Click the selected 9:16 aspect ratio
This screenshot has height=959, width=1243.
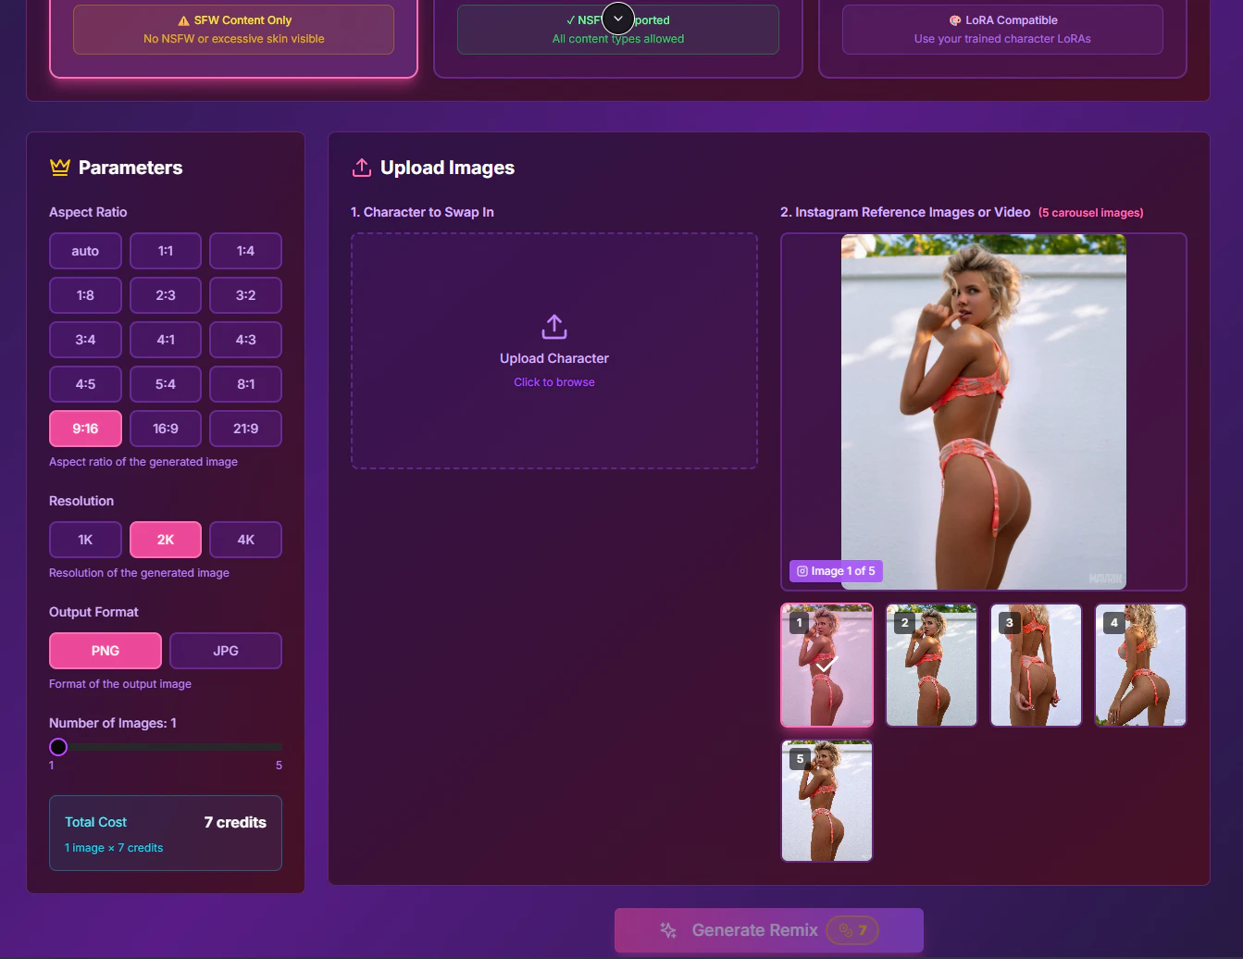click(x=85, y=429)
